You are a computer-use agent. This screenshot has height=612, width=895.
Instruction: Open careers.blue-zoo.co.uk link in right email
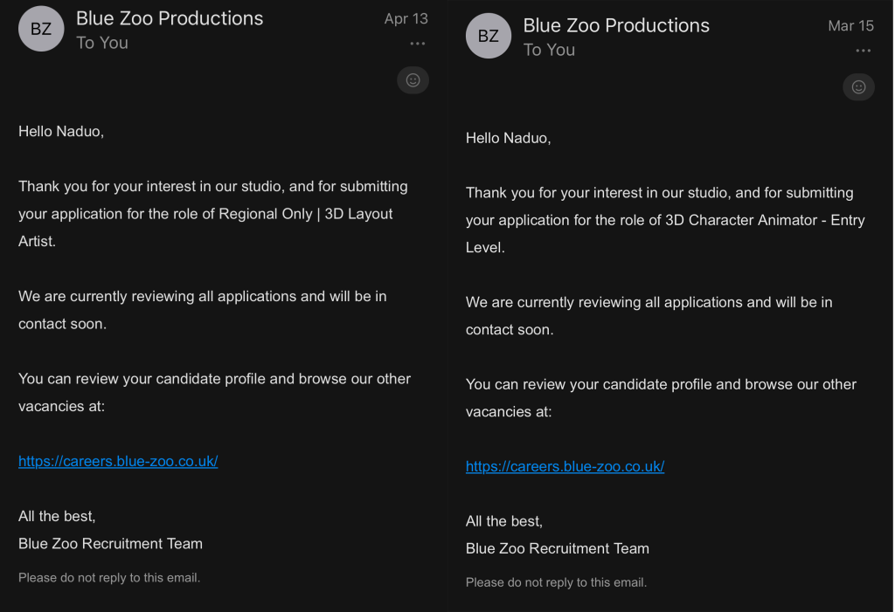[565, 466]
